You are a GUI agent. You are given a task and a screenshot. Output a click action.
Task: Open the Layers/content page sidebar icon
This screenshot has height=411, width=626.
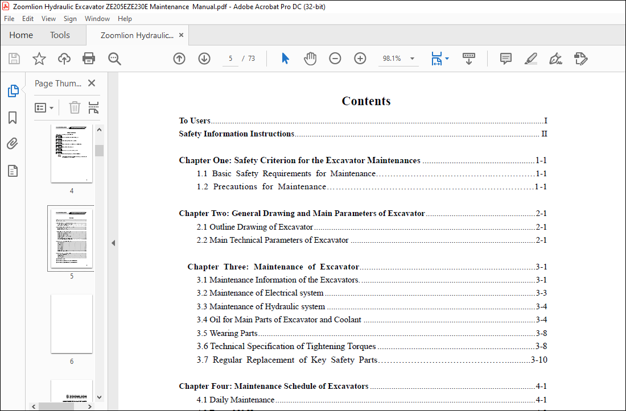pos(13,171)
